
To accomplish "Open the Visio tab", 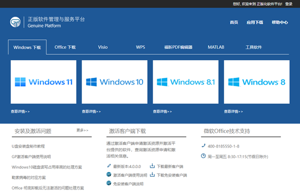I will 102,47.
